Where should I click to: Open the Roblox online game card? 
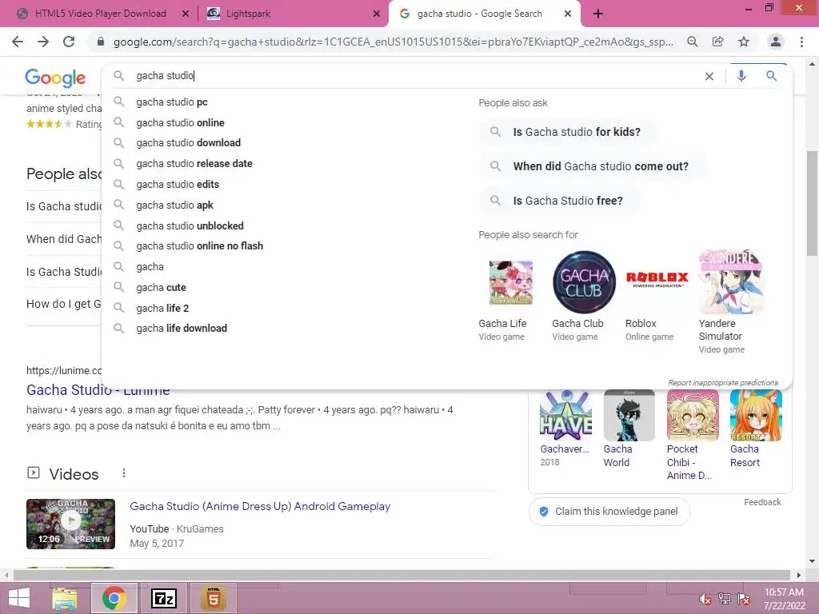[657, 297]
